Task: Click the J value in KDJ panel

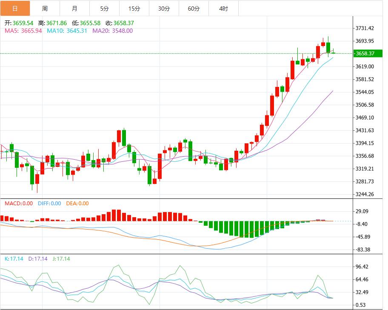Action: click(x=61, y=258)
